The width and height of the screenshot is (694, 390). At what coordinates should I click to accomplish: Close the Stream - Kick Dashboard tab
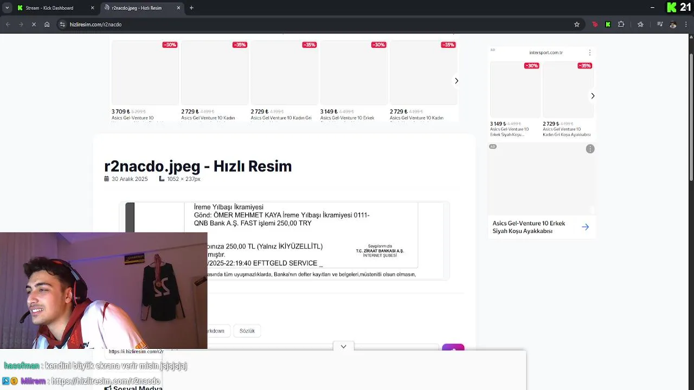click(x=92, y=8)
